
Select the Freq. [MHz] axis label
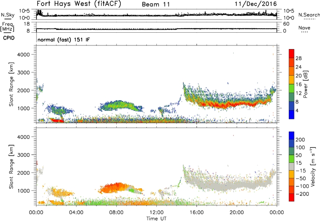(x=8, y=27)
